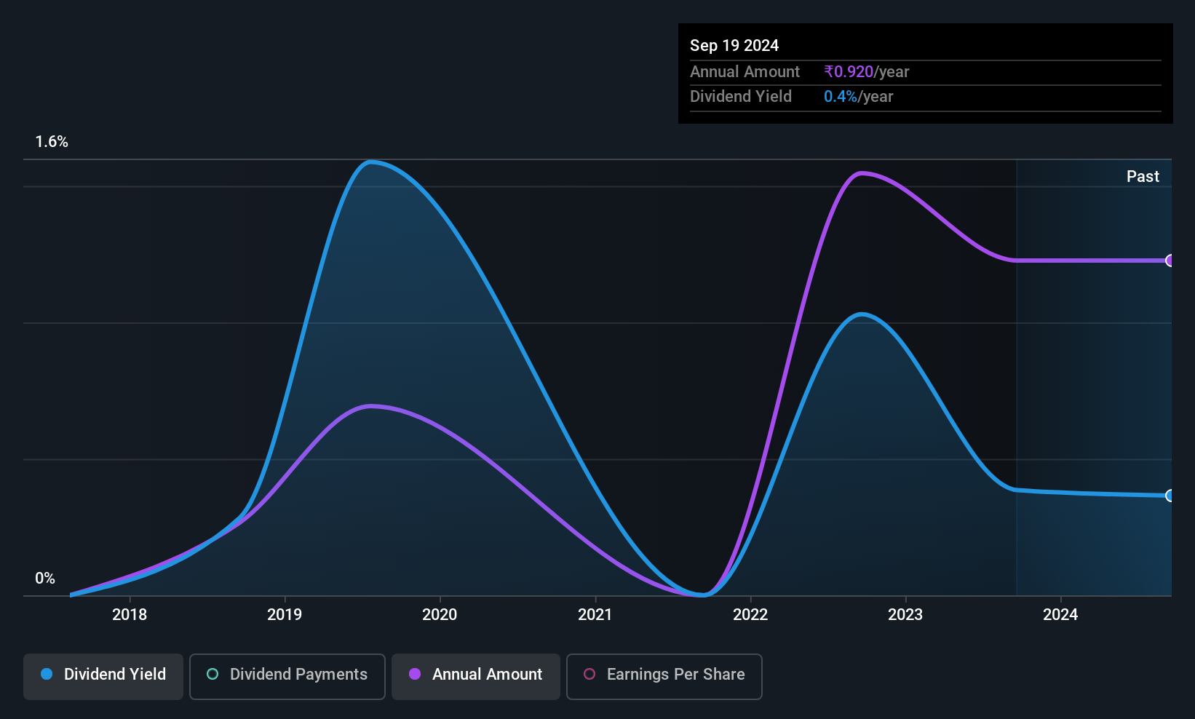Toggle the Annual Amount legend button
This screenshot has width=1195, height=719.
click(476, 676)
